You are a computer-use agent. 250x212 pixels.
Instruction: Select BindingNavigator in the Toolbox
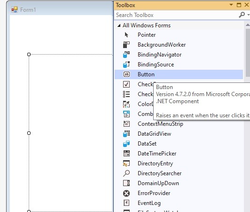[x=159, y=55]
